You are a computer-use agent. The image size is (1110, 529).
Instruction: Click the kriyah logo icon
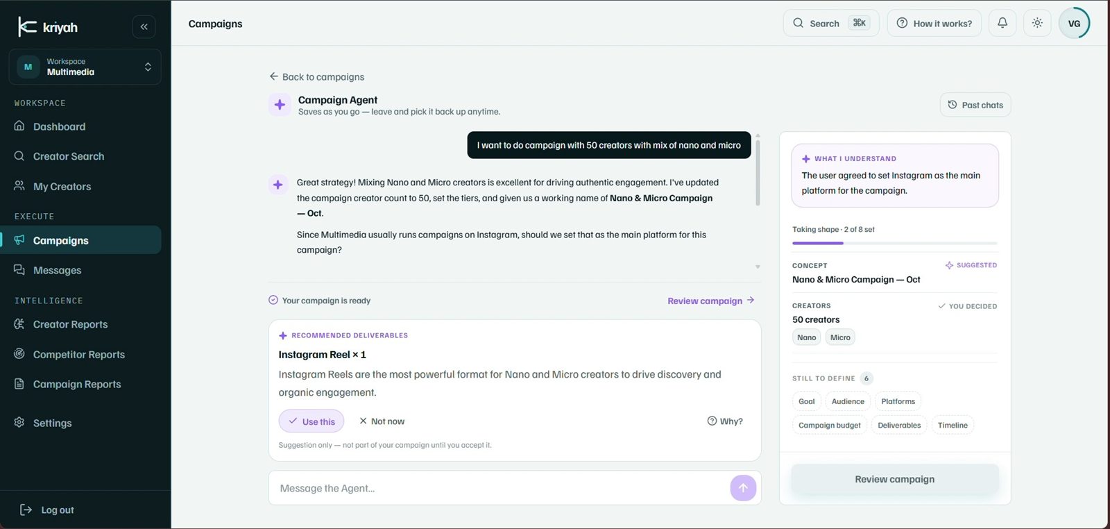tap(27, 26)
